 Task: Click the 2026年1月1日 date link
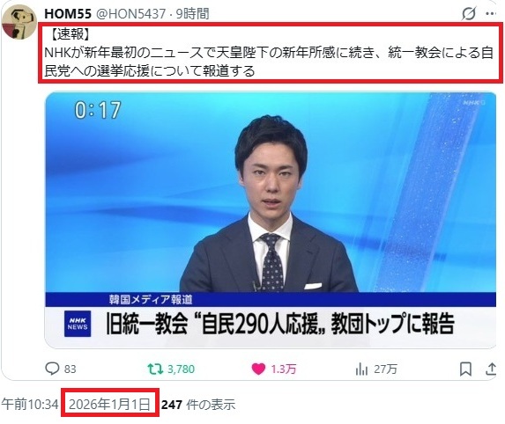[x=110, y=404]
